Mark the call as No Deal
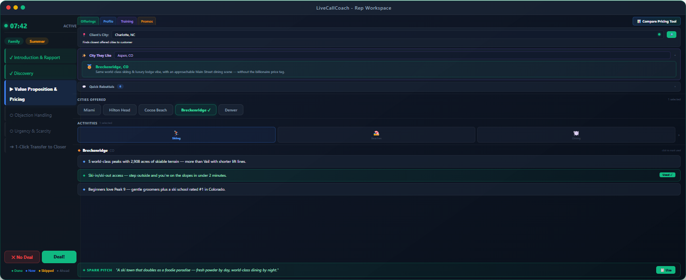686x280 pixels. click(x=22, y=257)
